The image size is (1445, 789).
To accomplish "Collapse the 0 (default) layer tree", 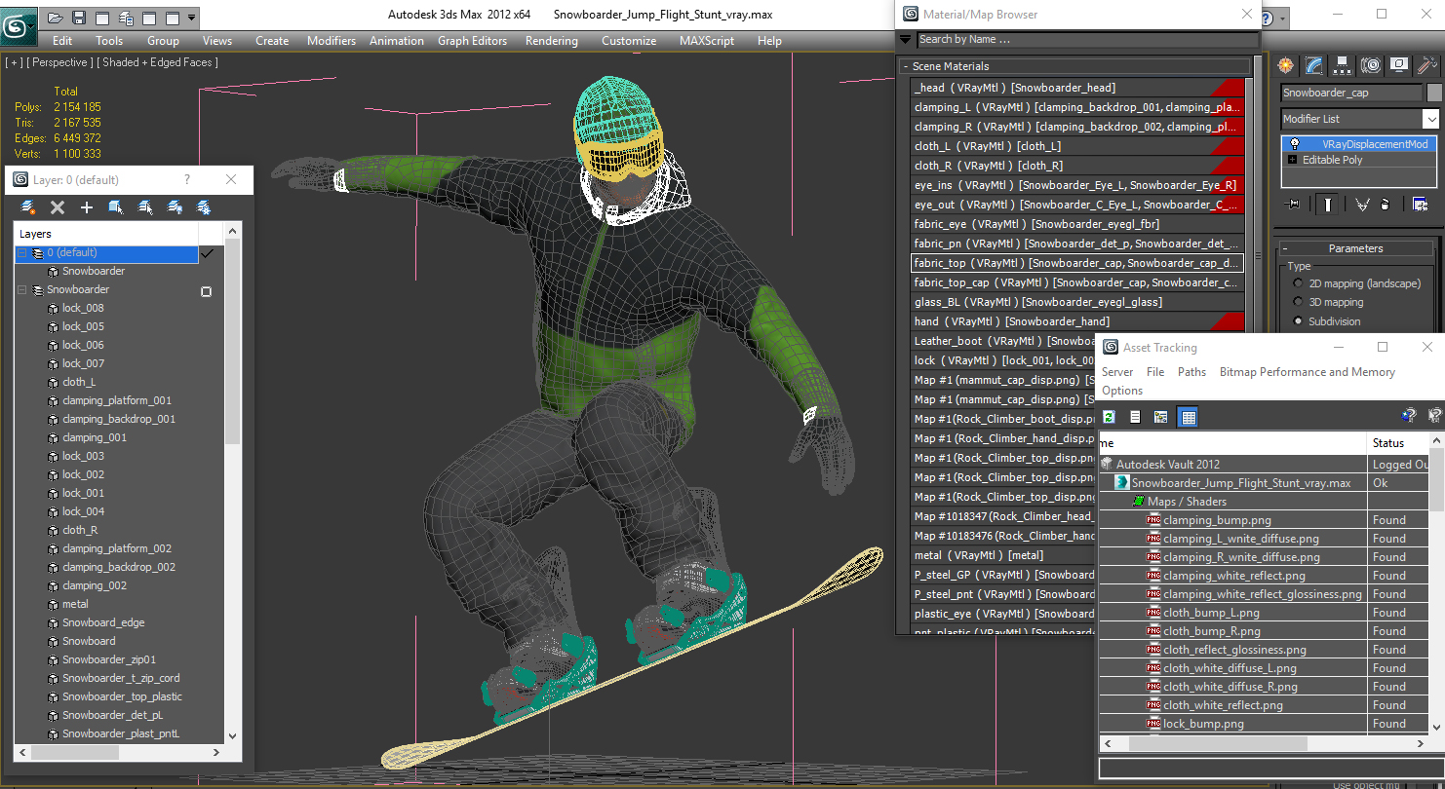I will pyautogui.click(x=21, y=253).
